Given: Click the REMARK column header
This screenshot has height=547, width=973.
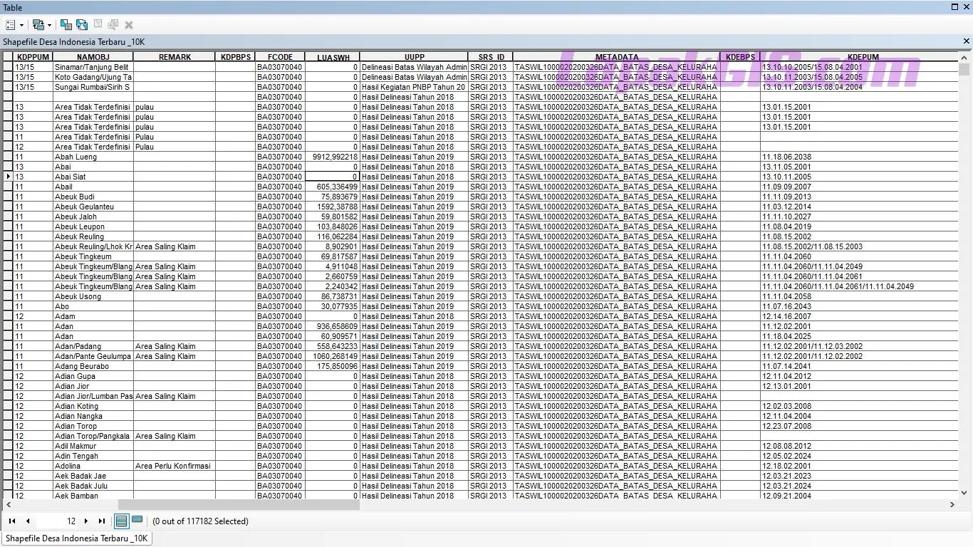Looking at the screenshot, I should point(175,57).
